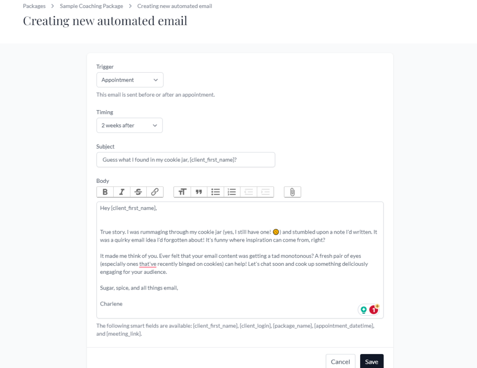Toggle bold formatting in body toolbar
The height and width of the screenshot is (368, 477).
coord(105,192)
